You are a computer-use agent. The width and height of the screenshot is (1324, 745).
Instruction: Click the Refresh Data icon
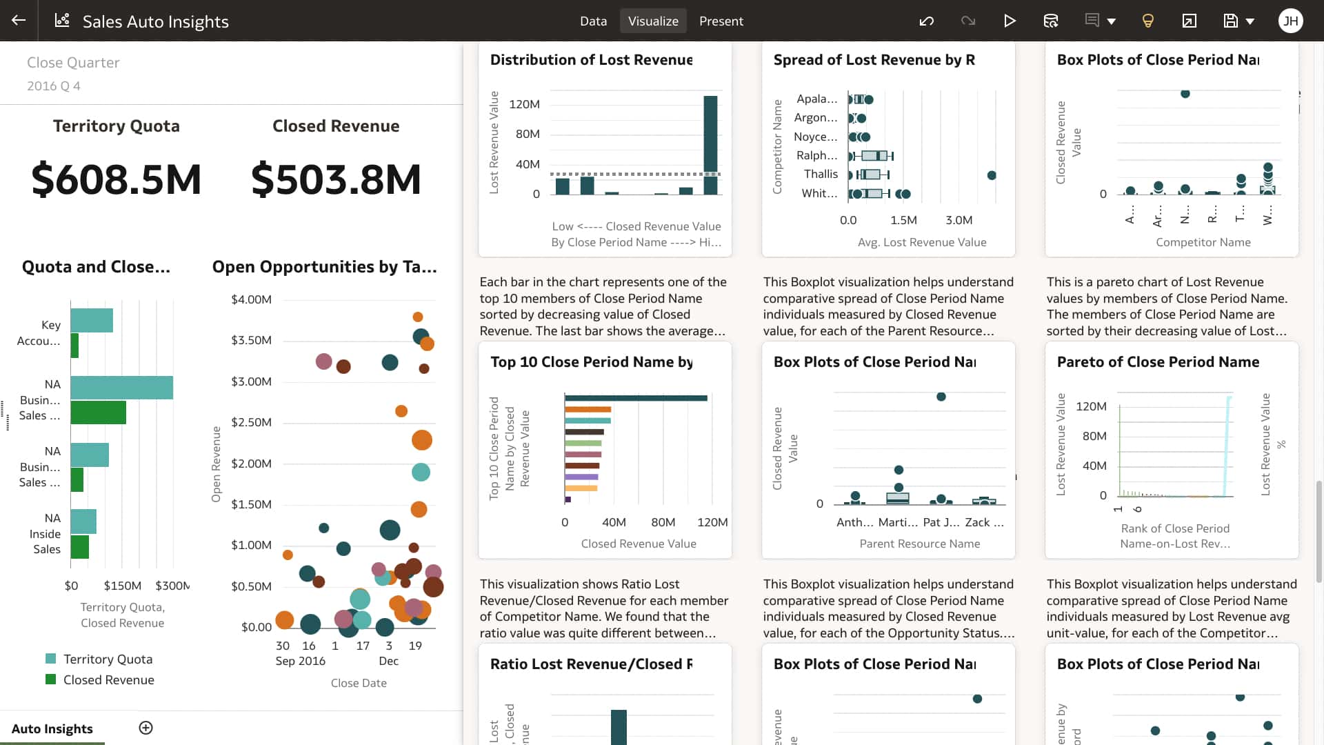[1051, 21]
